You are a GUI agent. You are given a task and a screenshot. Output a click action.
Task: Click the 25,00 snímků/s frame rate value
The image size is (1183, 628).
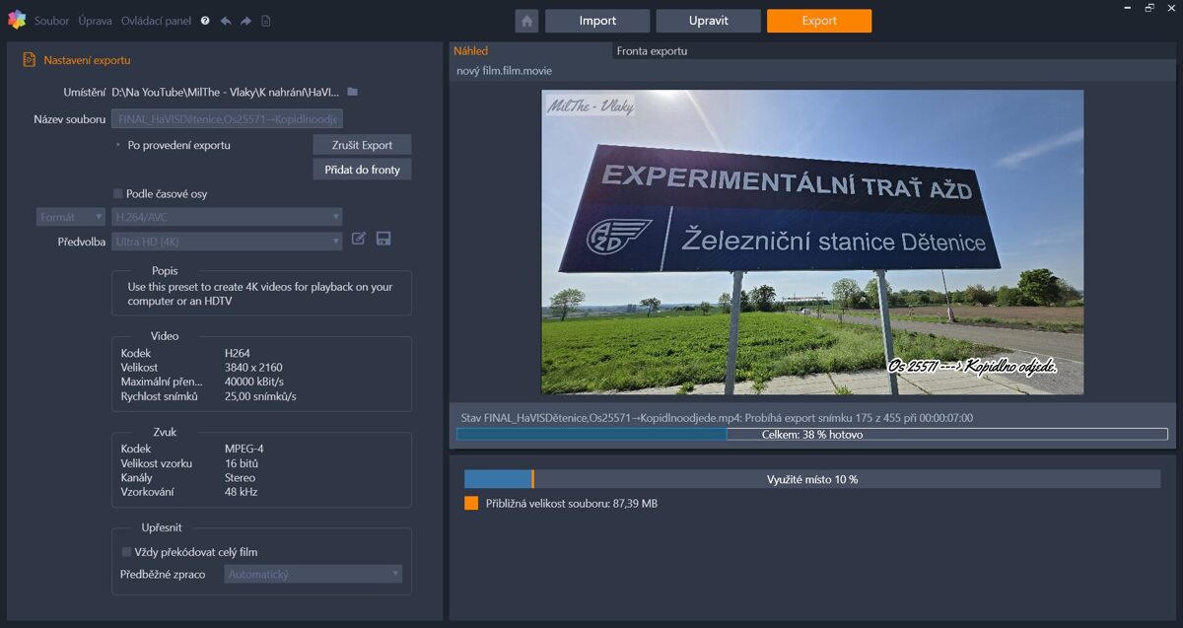[x=260, y=396]
